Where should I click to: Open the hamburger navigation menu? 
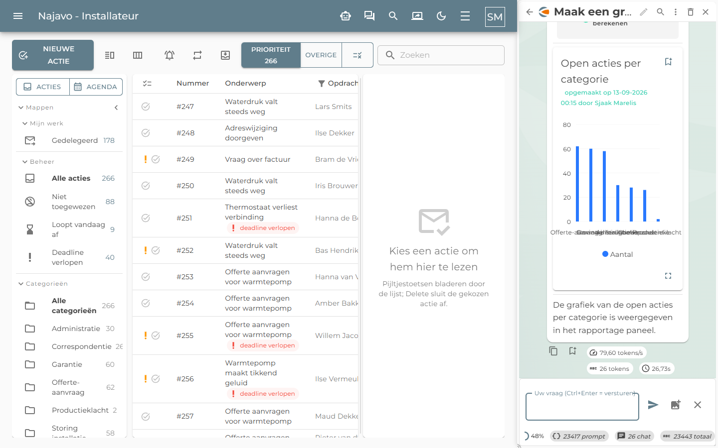pyautogui.click(x=18, y=16)
